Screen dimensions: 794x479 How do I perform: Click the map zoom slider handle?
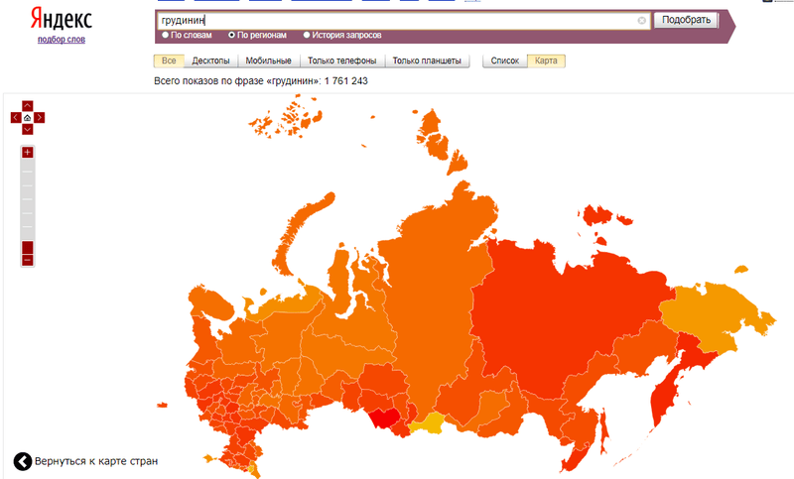pyautogui.click(x=28, y=247)
